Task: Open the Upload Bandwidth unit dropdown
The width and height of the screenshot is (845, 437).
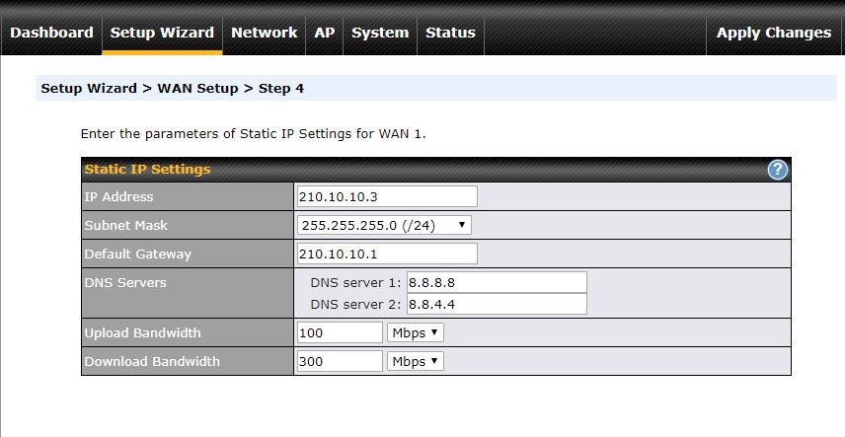Action: (415, 332)
